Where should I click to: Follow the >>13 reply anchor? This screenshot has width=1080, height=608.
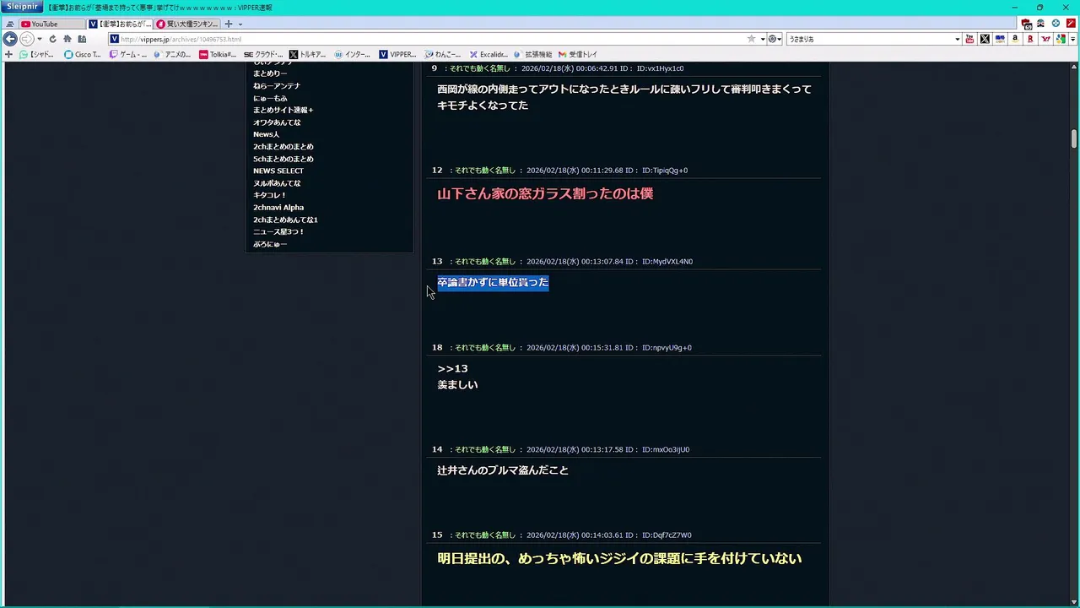click(x=452, y=368)
